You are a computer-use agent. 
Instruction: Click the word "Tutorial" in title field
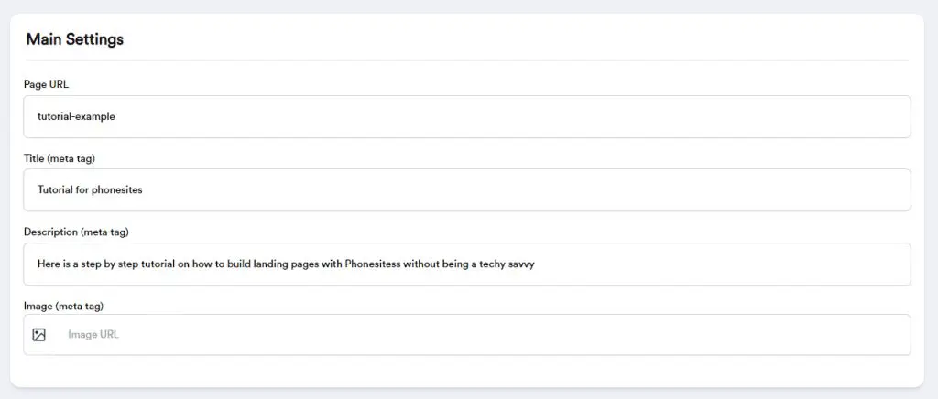tap(56, 190)
